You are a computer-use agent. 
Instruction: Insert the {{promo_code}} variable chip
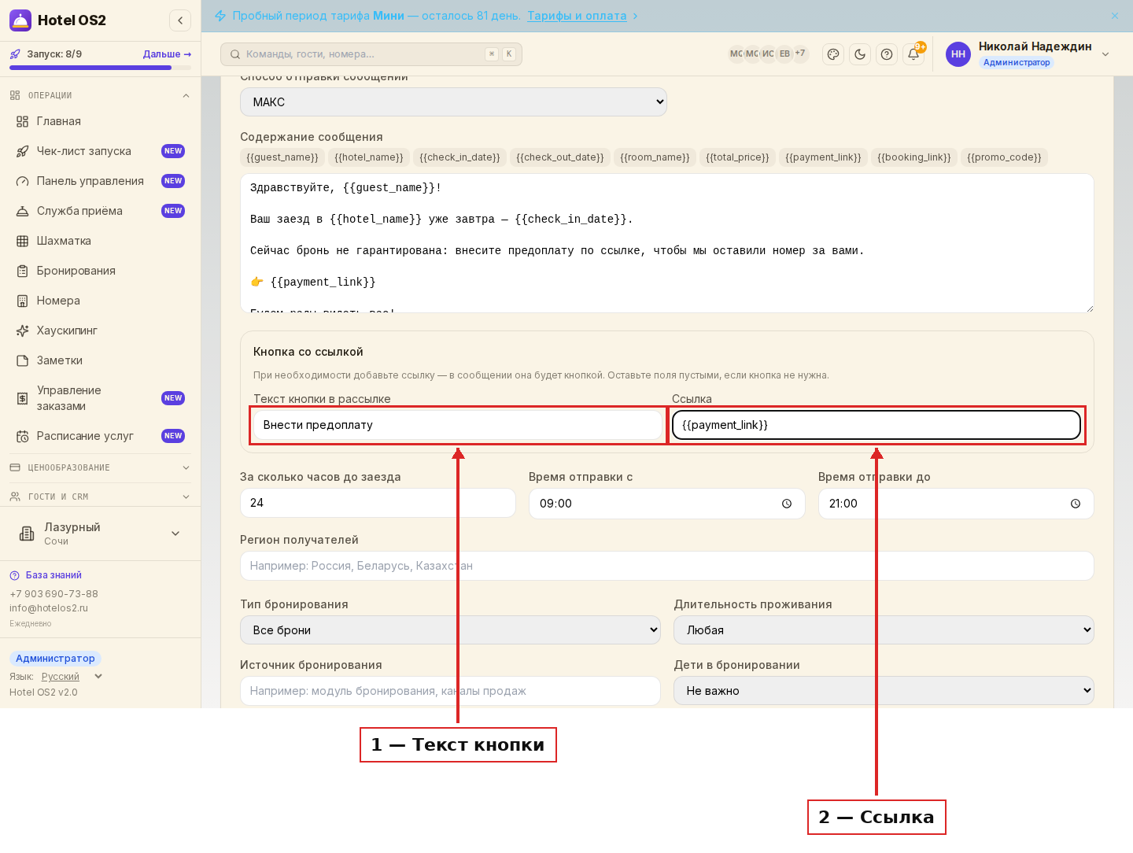pyautogui.click(x=1004, y=157)
